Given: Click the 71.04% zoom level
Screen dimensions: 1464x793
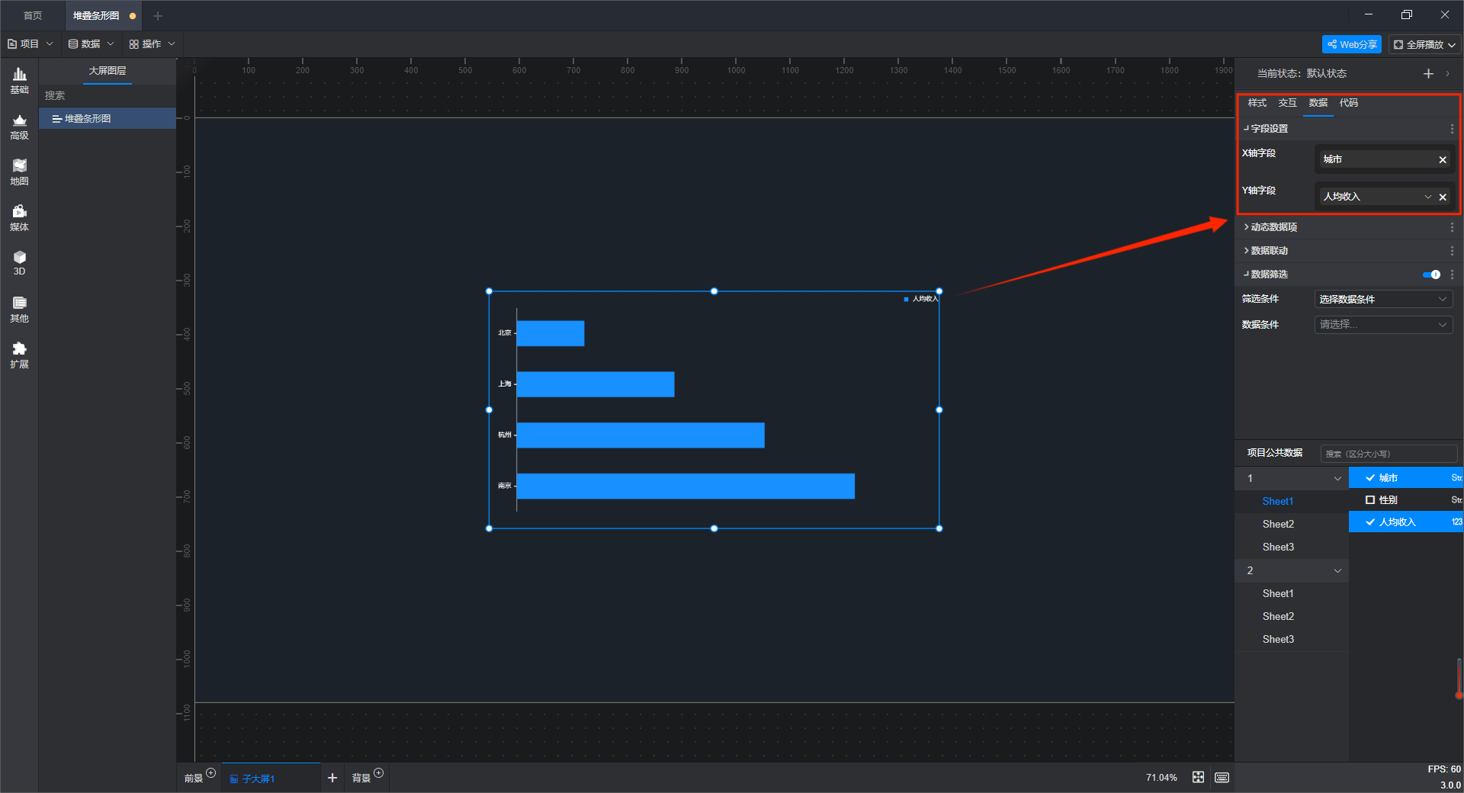Looking at the screenshot, I should (1161, 778).
